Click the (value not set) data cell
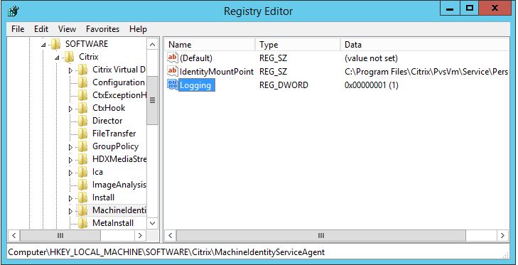This screenshot has width=518, height=265. [x=371, y=58]
